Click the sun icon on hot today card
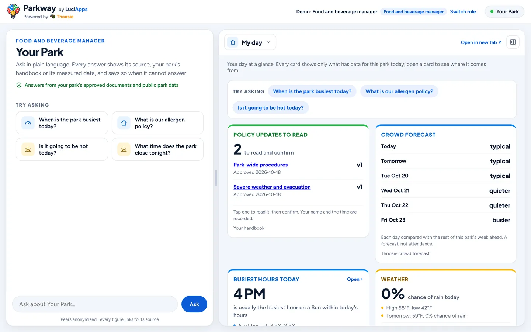 pyautogui.click(x=28, y=149)
